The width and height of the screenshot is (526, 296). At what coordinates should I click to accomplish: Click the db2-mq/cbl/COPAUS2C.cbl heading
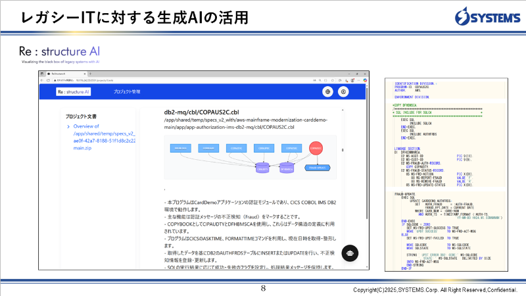pyautogui.click(x=201, y=112)
